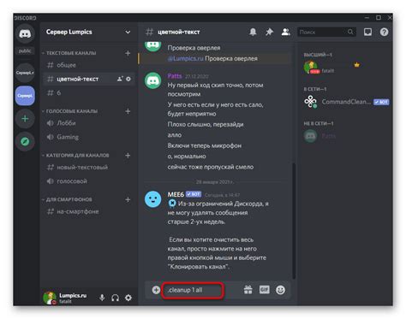This screenshot has height=319, width=406.
Task: Open новый-текстовый channel
Action: coord(88,168)
